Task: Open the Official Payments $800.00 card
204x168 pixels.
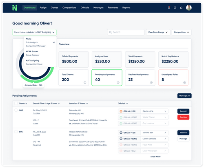Action: point(73,60)
